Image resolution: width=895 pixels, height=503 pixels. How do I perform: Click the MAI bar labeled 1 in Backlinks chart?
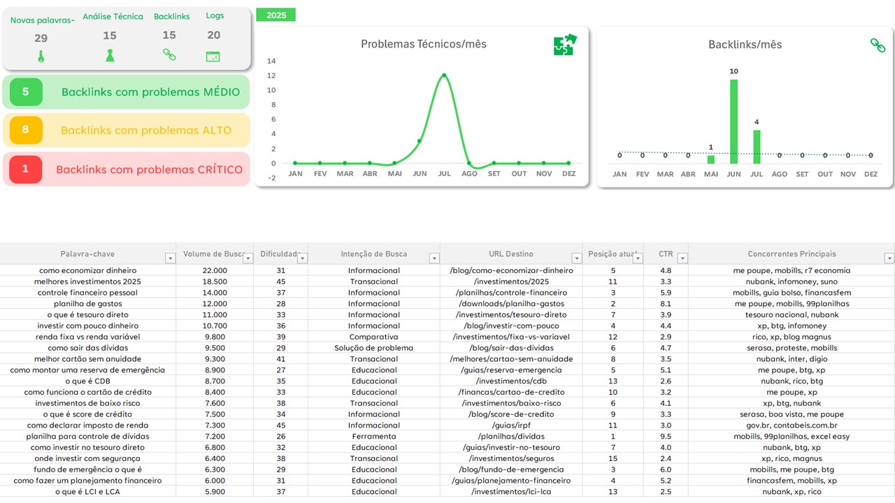711,159
